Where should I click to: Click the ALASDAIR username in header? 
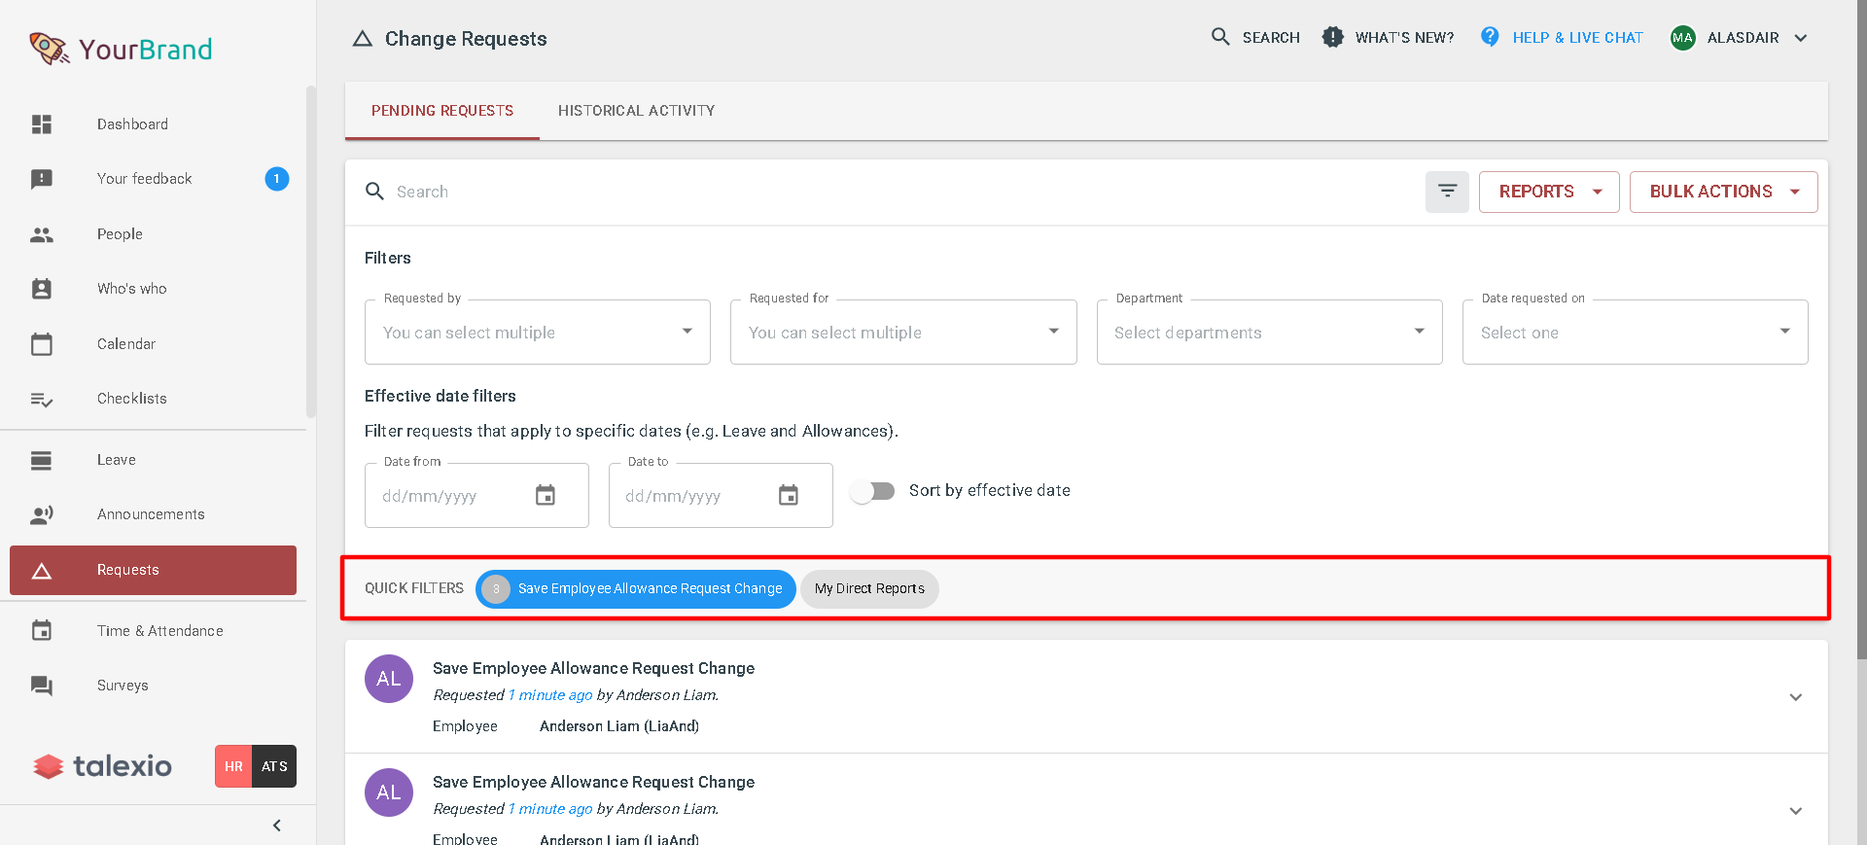click(1744, 38)
